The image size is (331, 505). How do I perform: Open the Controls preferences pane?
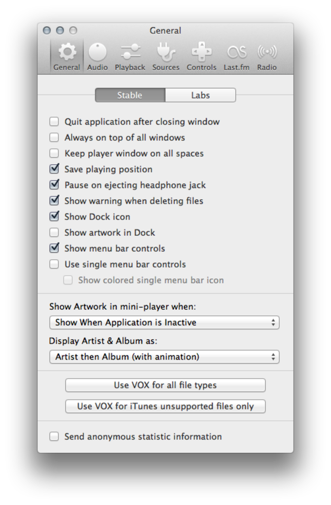[x=201, y=56]
